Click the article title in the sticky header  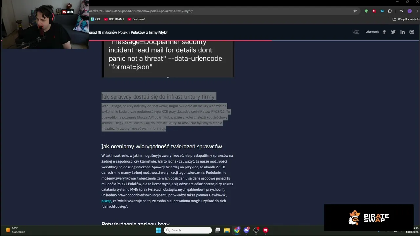128,32
